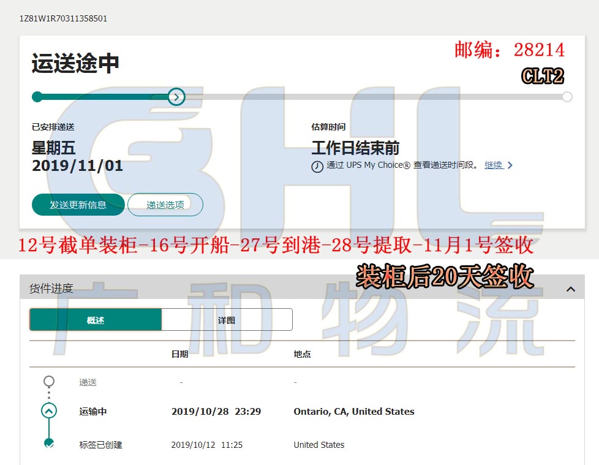599x465 pixels.
Task: Click the clock icon beside UPS My Choice
Action: coord(317,167)
